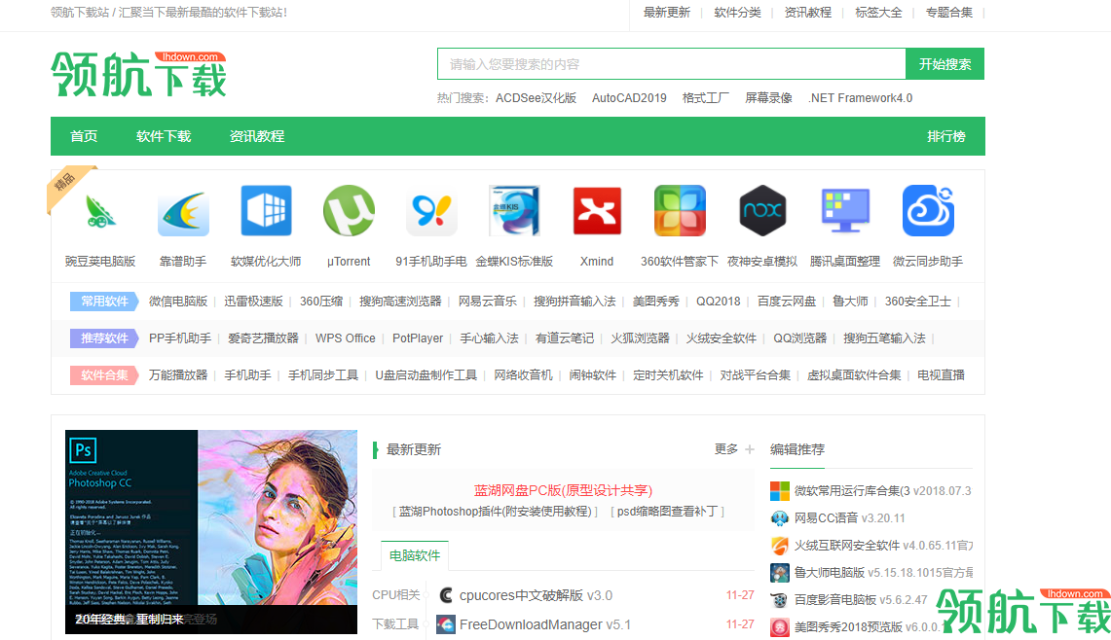This screenshot has width=1111, height=640.
Task: Click the 领航下载 site logo
Action: pyautogui.click(x=139, y=73)
